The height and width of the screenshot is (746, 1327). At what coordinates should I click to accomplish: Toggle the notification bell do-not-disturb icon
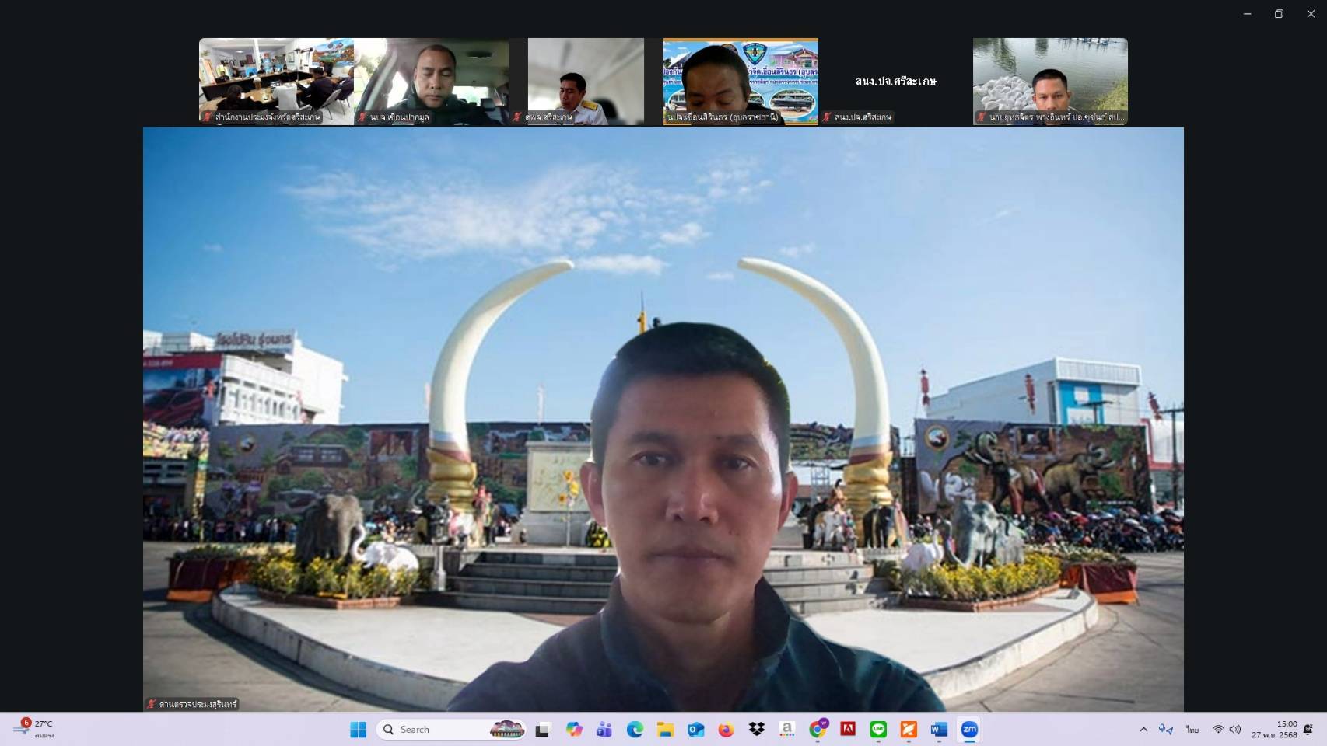tap(1308, 730)
